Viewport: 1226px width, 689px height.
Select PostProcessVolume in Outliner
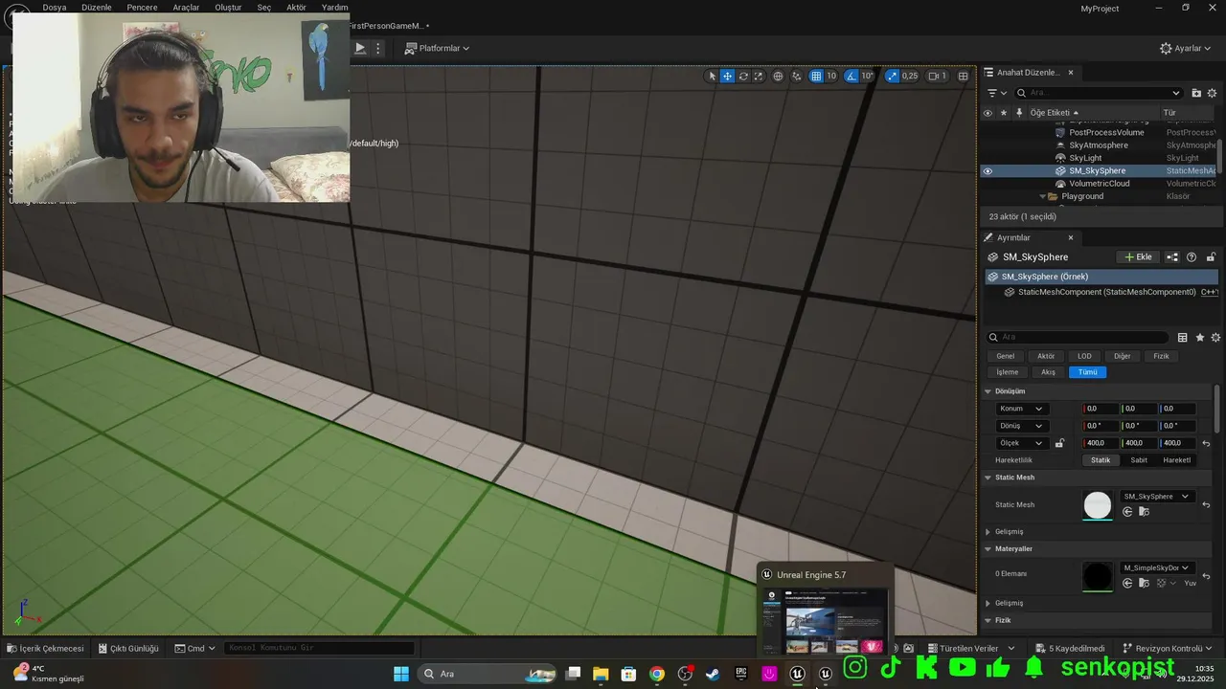(x=1106, y=132)
